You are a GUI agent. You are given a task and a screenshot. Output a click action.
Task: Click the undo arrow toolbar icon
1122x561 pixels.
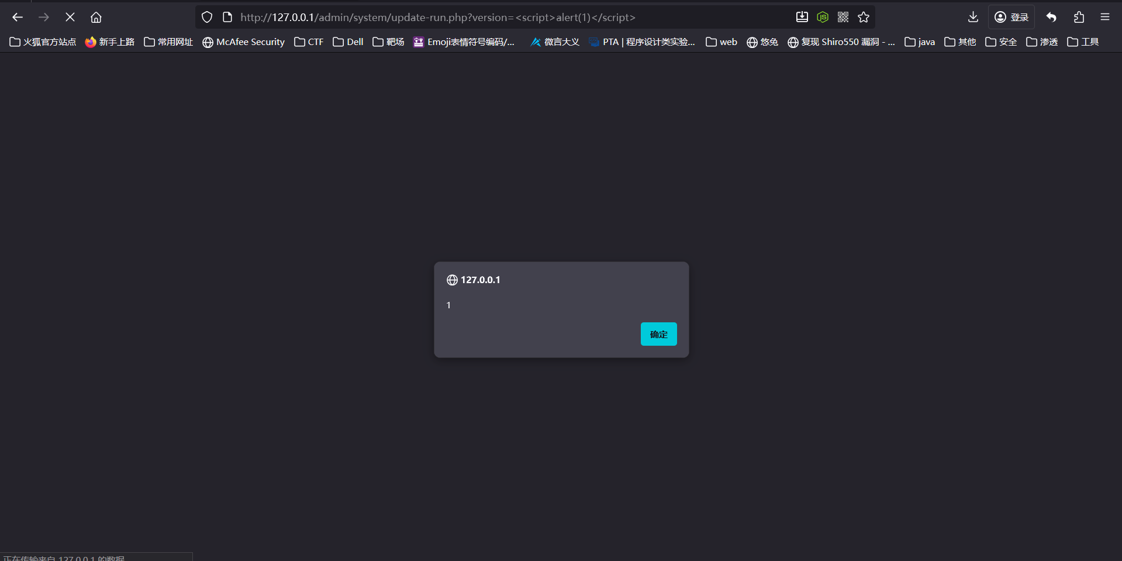[x=1051, y=18]
